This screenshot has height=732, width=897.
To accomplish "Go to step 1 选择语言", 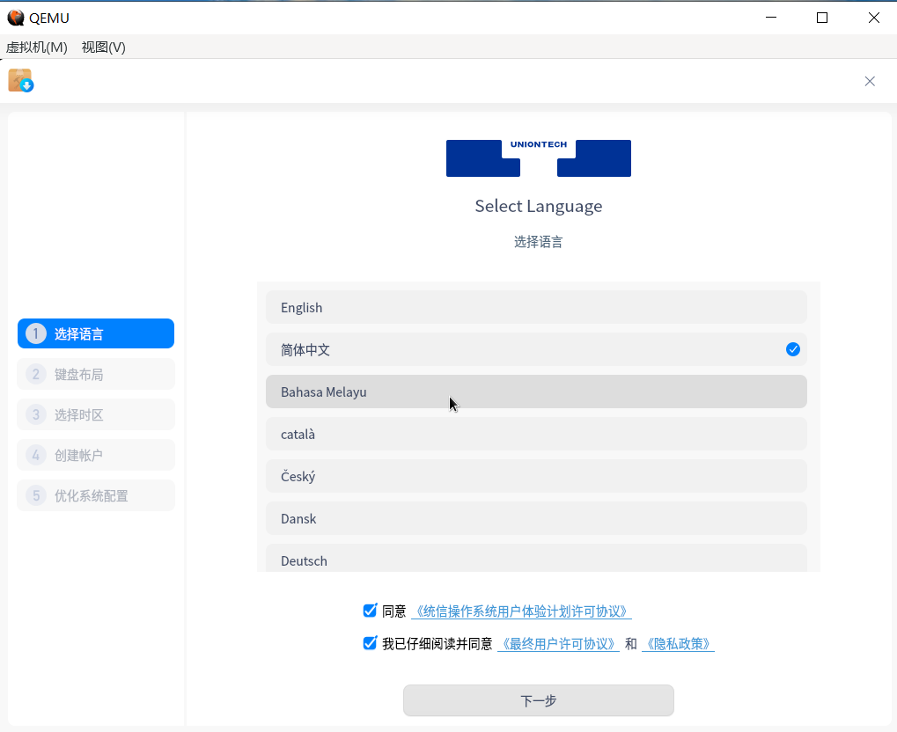I will pyautogui.click(x=96, y=333).
